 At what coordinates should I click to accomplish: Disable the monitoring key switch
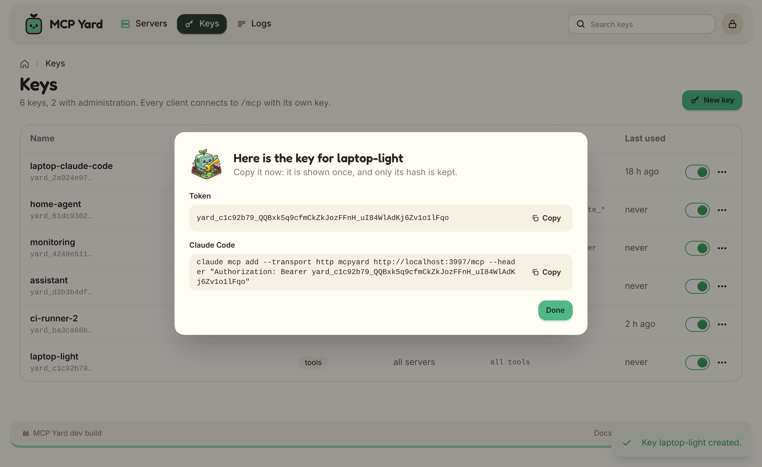pyautogui.click(x=697, y=248)
